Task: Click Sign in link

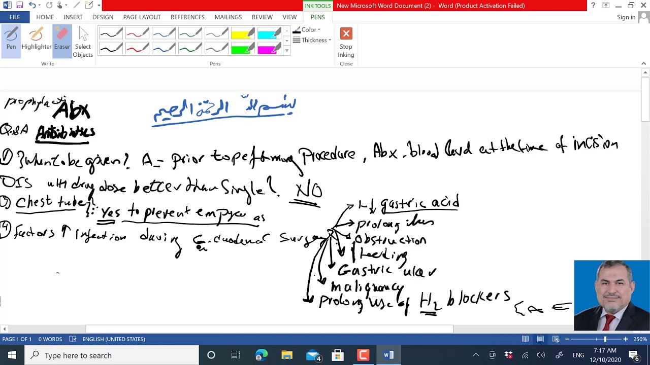Action: [x=626, y=17]
